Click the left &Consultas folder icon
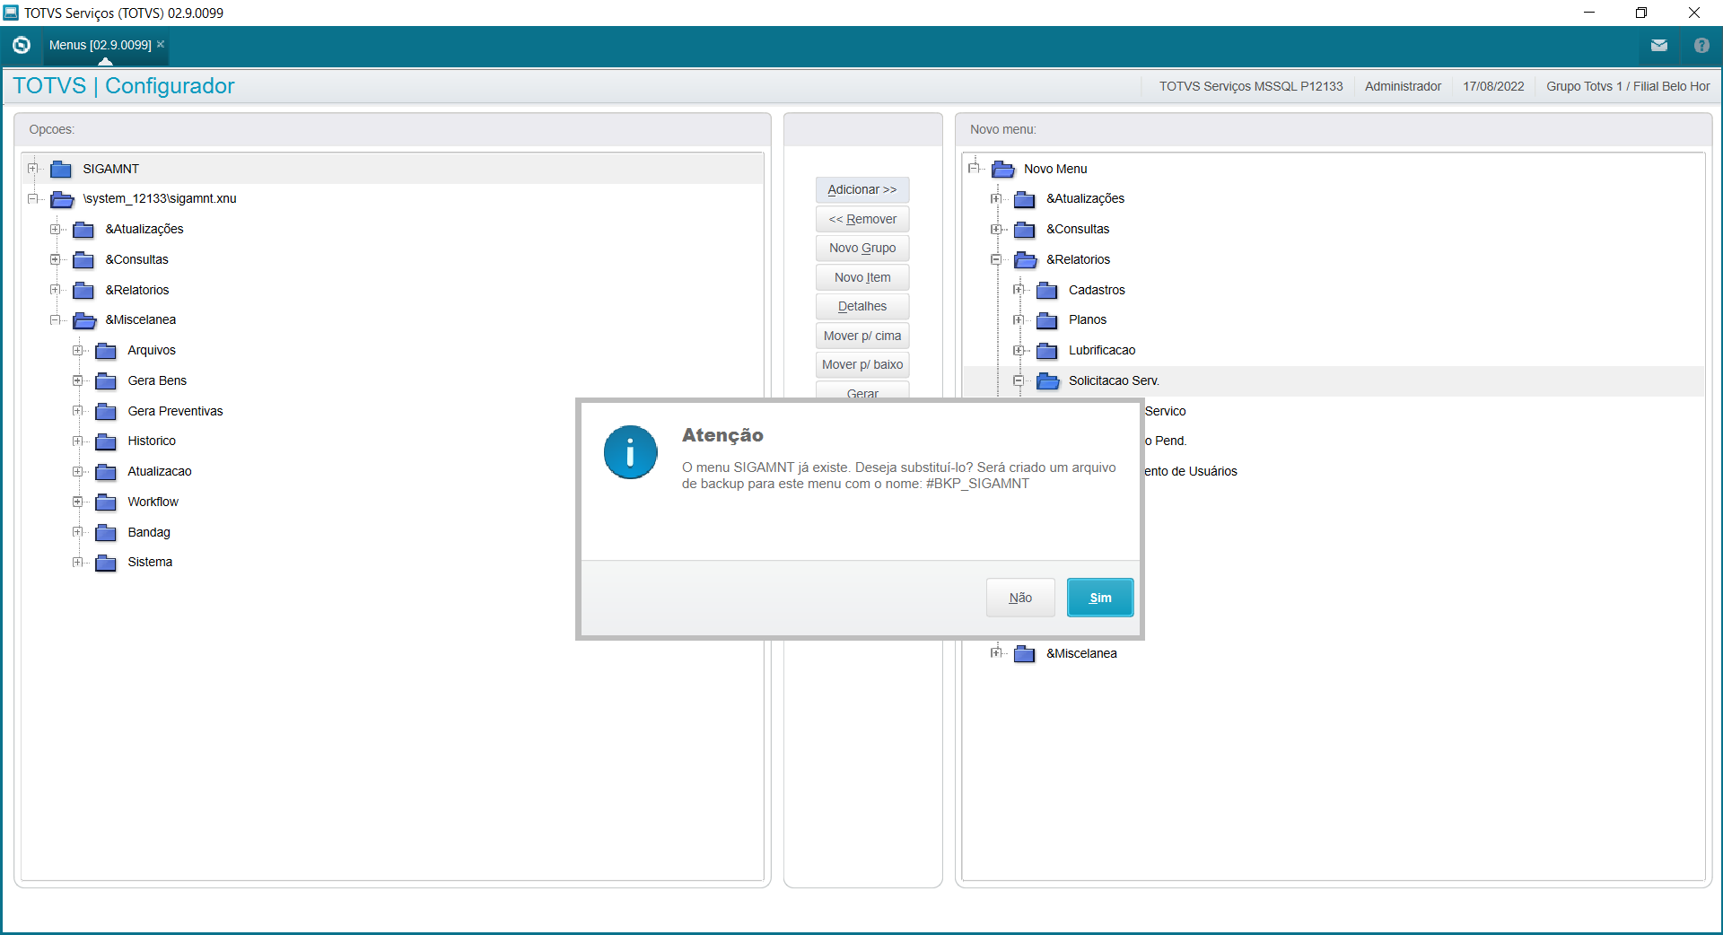1723x935 pixels. click(83, 260)
